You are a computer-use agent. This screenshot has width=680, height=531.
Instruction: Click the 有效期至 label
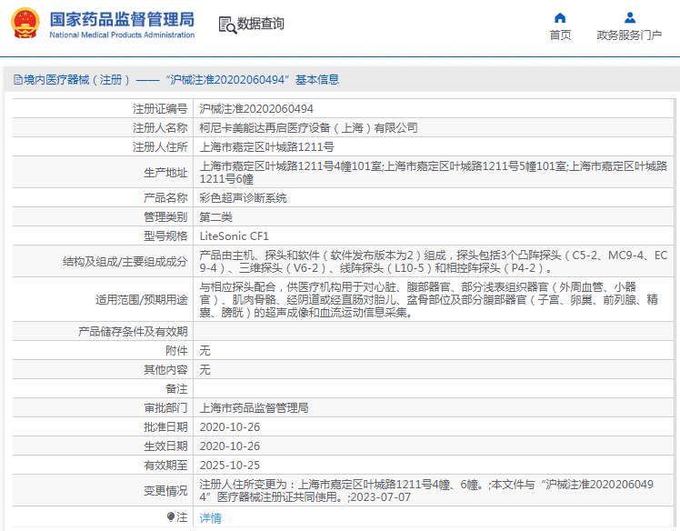pos(165,466)
